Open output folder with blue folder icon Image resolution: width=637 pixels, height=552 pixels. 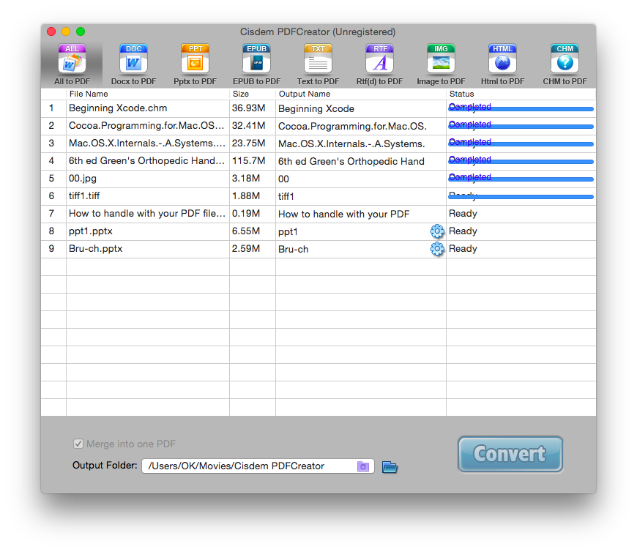(390, 467)
